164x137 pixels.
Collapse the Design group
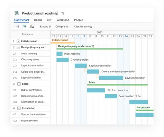tap(18, 47)
